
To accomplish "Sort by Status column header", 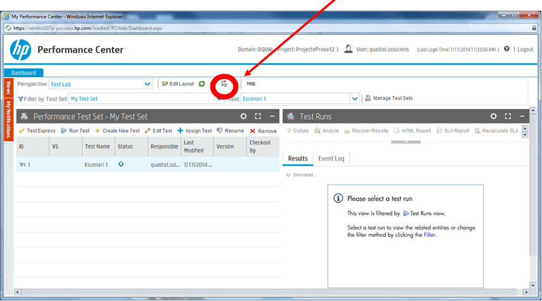I will (131, 147).
